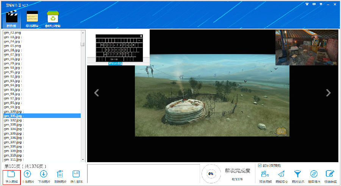Image resolution: width=341 pixels, height=186 pixels.
Task: Click the file list scrollbar up arrow
Action: [83, 33]
